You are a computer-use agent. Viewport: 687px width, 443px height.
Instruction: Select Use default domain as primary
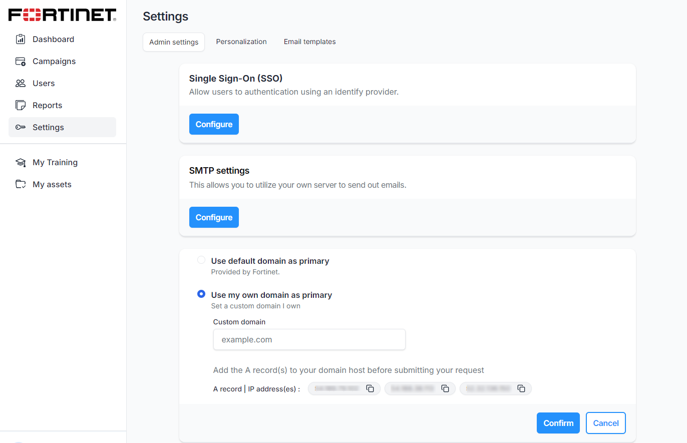coord(201,260)
